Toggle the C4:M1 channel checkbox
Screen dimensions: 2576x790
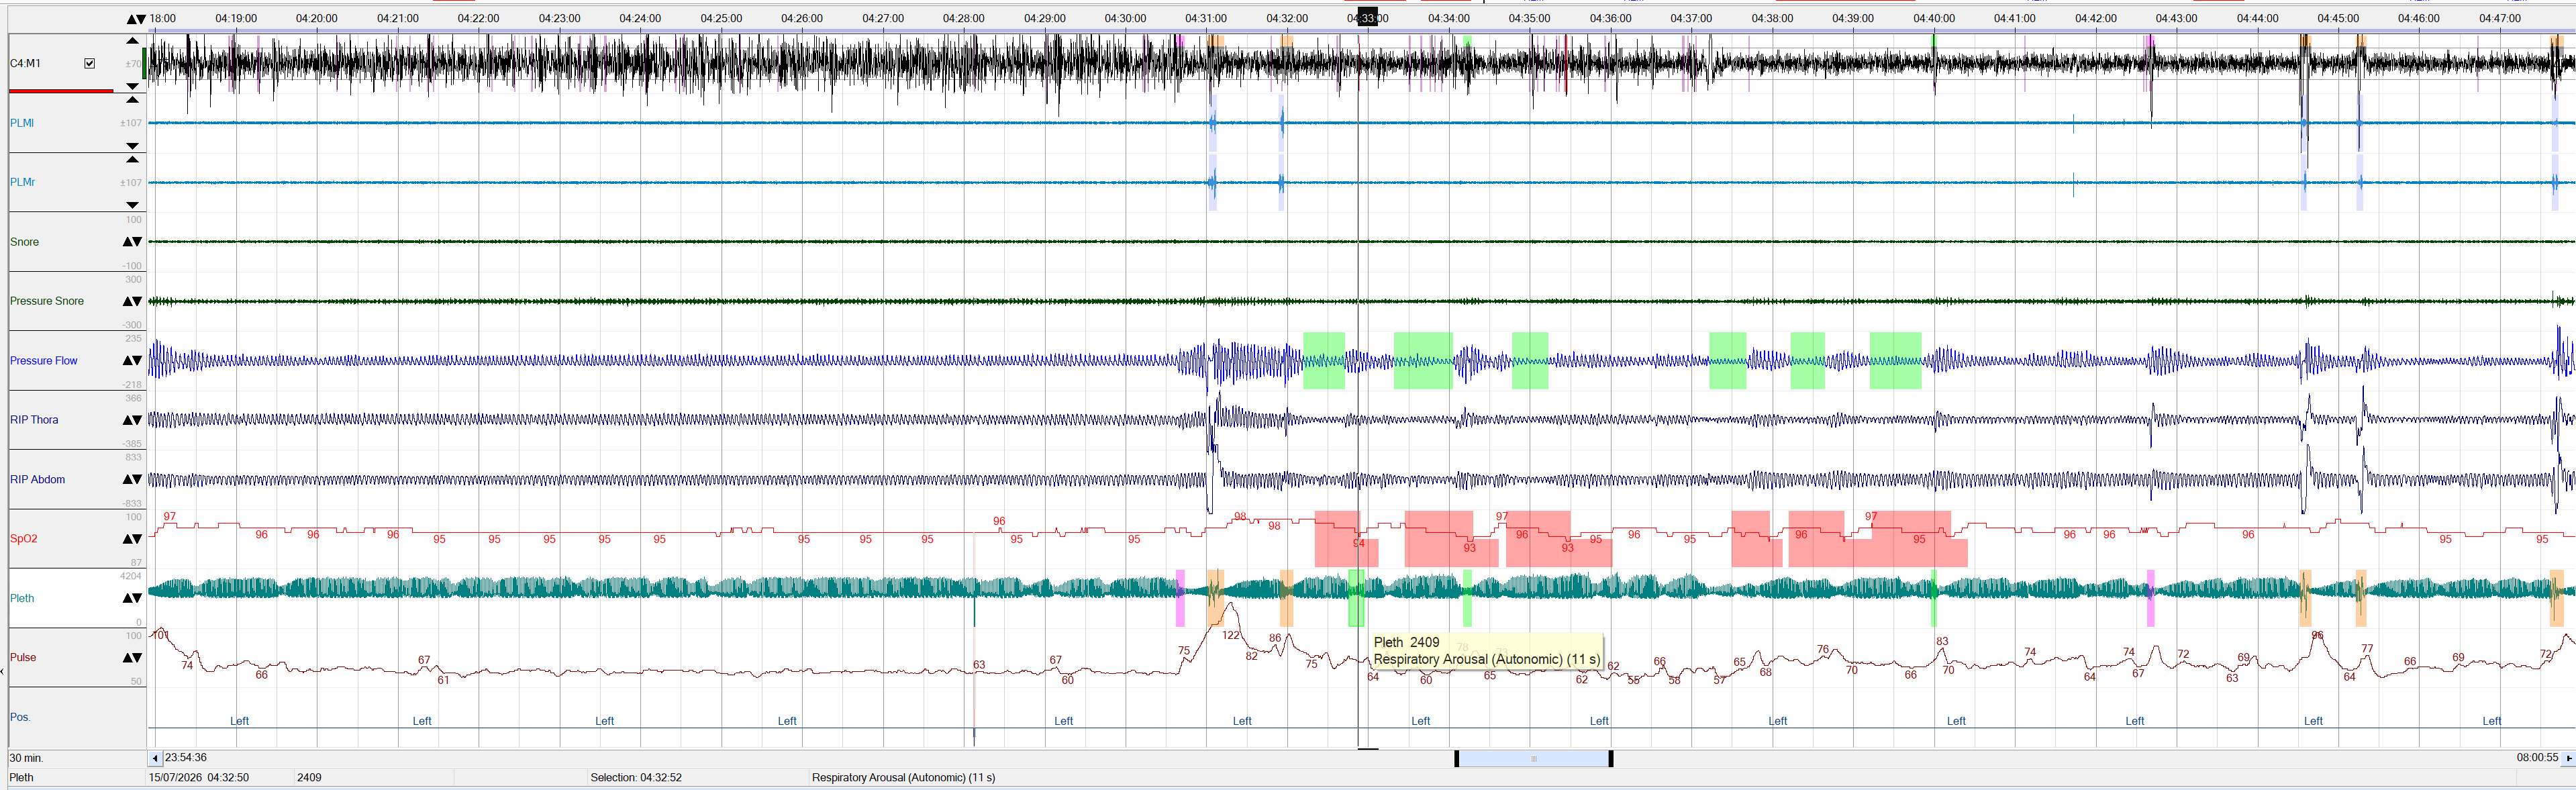pos(90,63)
